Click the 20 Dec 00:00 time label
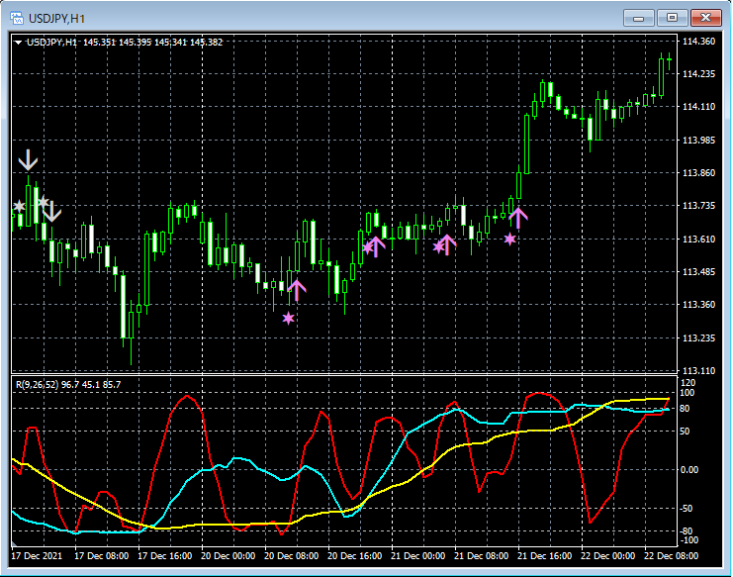This screenshot has height=577, width=733. click(229, 556)
